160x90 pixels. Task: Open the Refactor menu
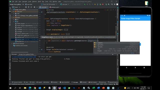[x=34, y=1]
